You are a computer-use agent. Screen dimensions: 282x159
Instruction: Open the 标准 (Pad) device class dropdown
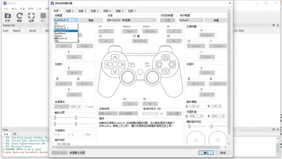coord(108,113)
